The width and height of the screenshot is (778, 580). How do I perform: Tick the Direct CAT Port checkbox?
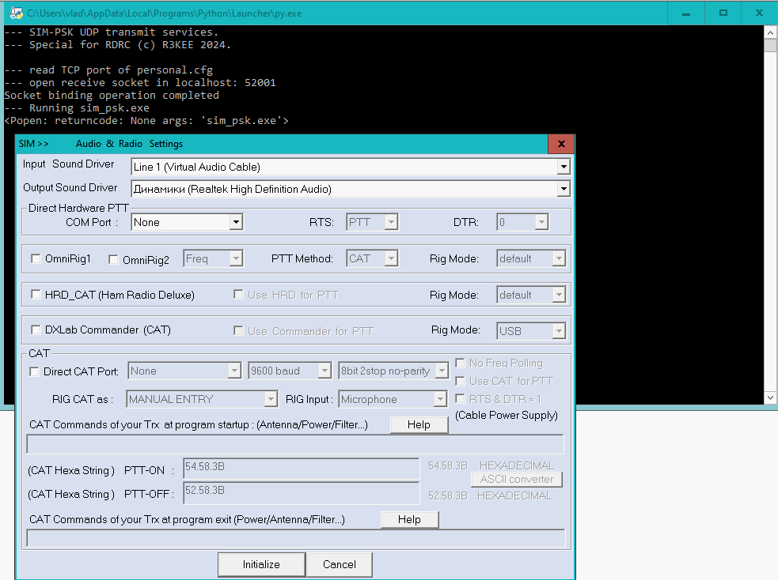pos(34,371)
